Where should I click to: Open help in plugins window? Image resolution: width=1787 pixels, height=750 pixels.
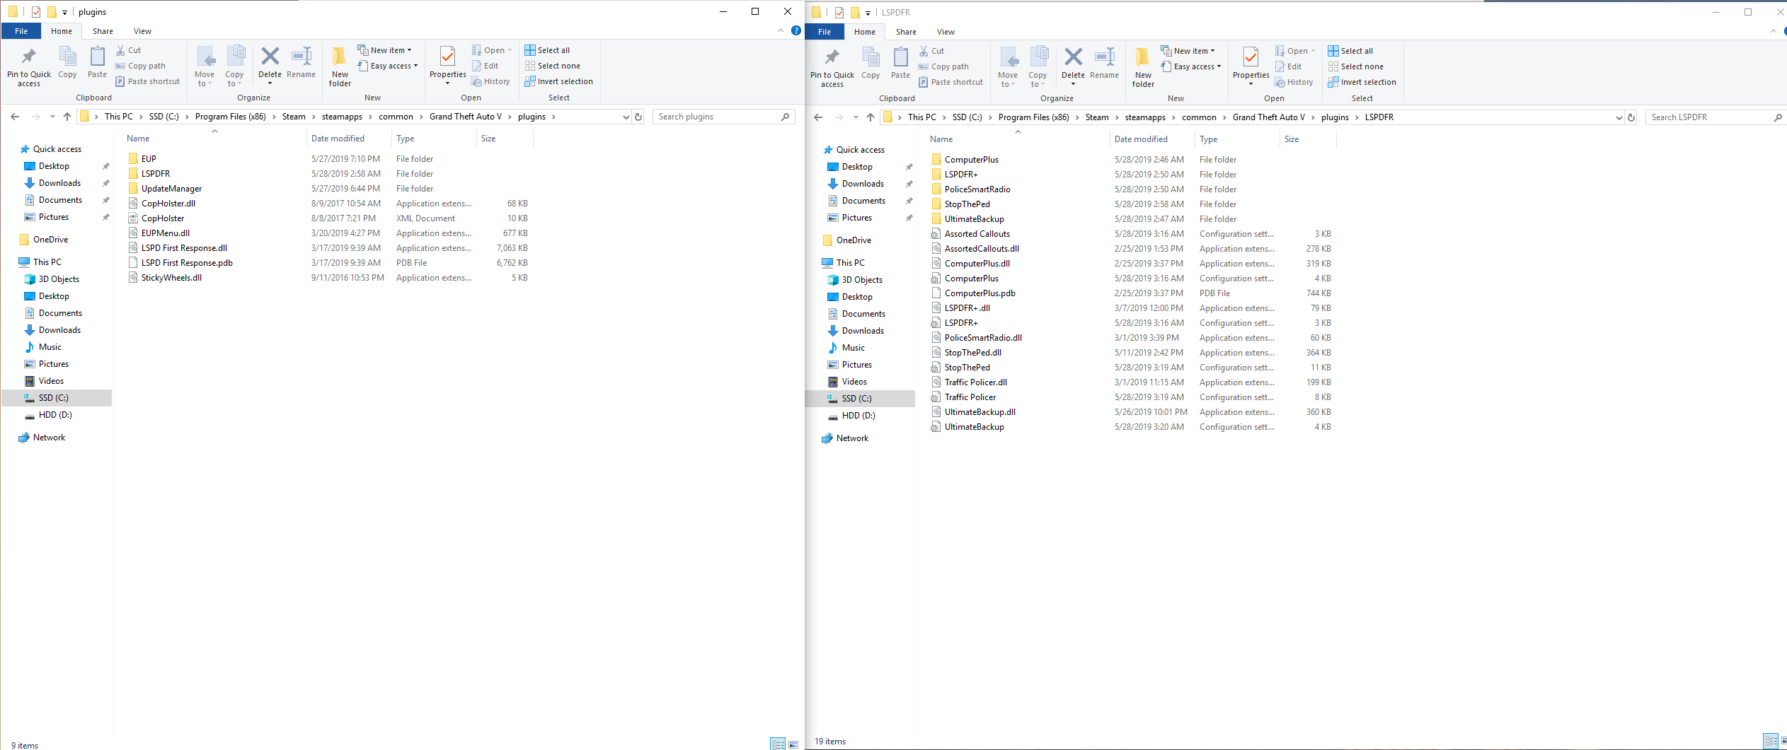(796, 30)
